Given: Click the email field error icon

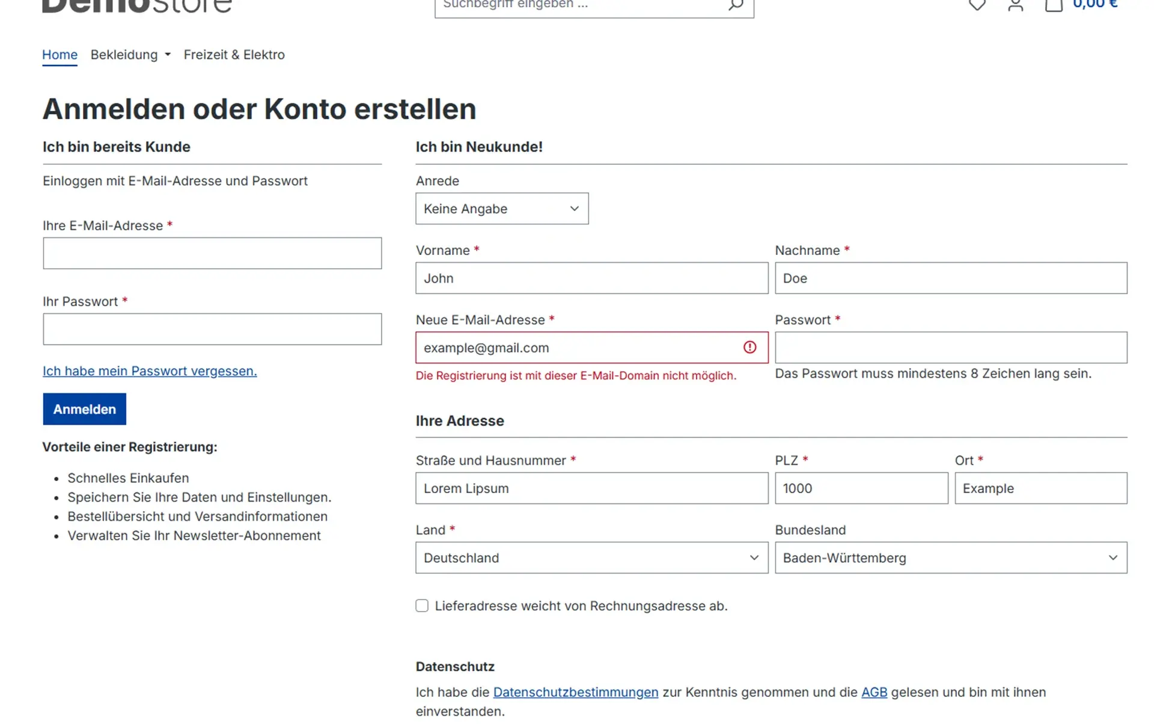Looking at the screenshot, I should 749,348.
